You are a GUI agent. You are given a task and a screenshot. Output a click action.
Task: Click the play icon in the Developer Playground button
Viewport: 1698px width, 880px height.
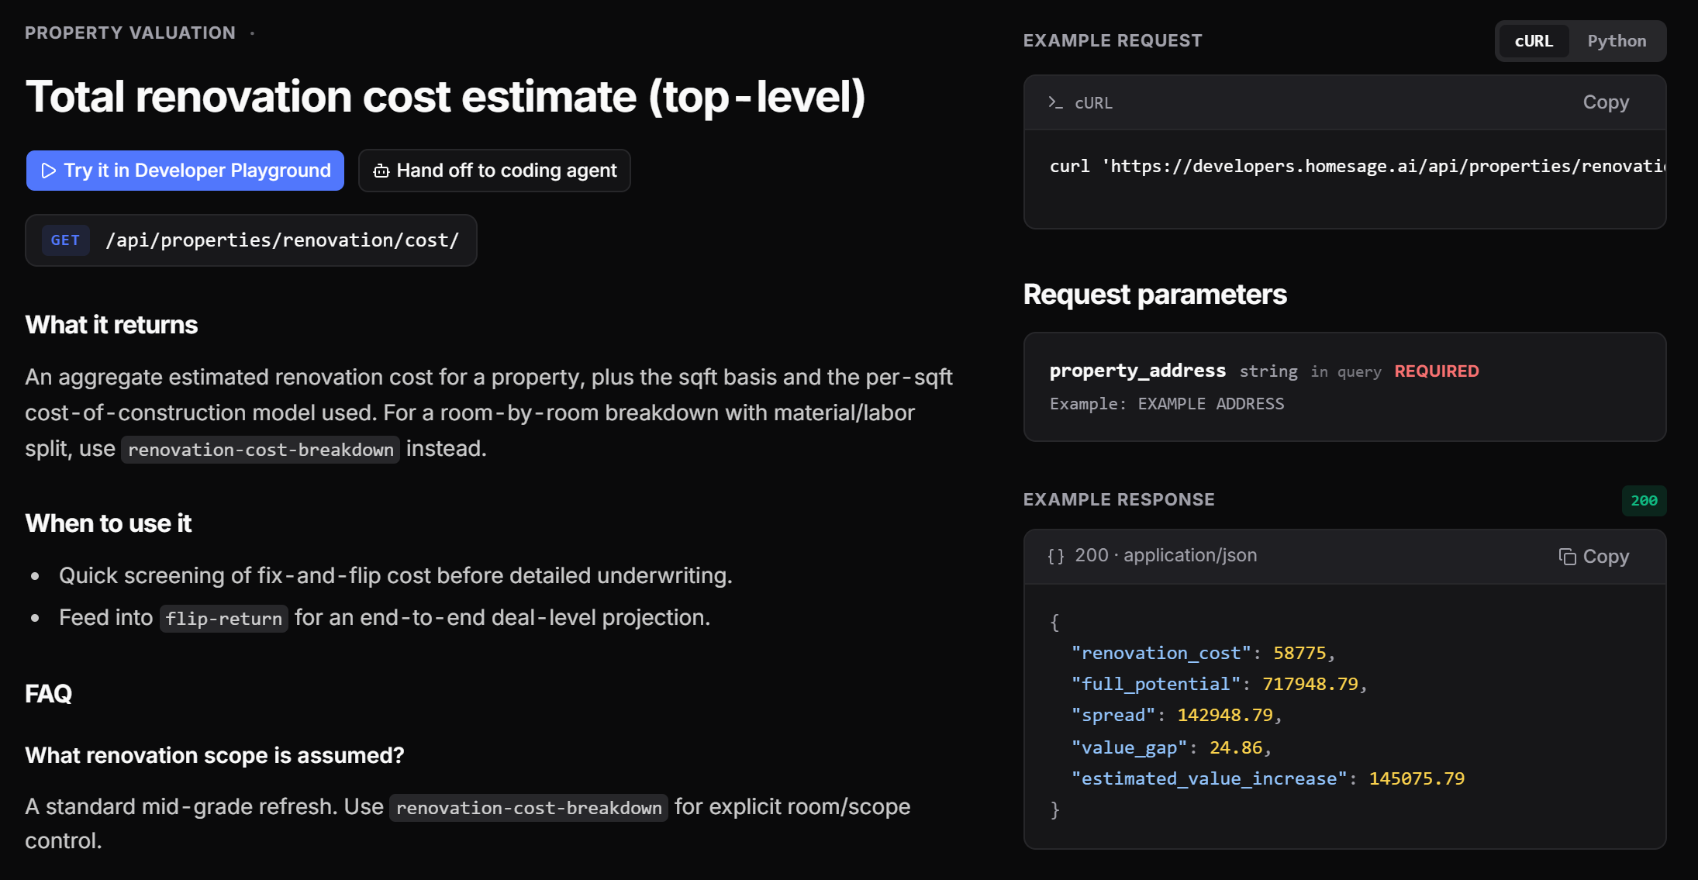pos(48,171)
